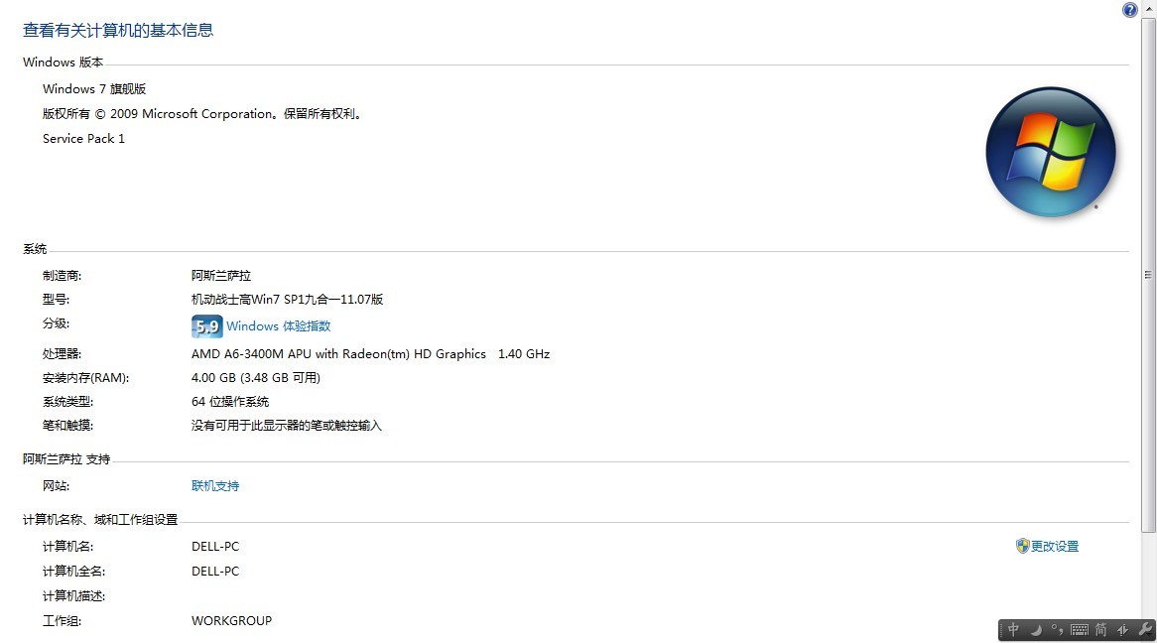
Task: Select the "没有可用于此显示器的笔或触控输入" text
Action: tap(287, 426)
